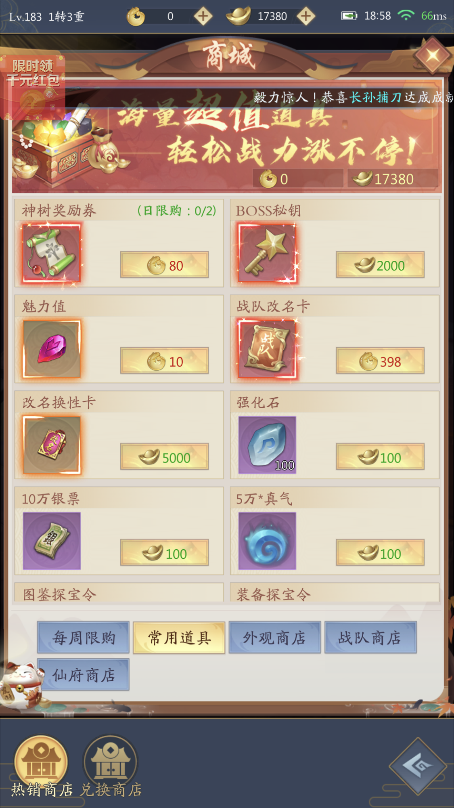
Task: Buy 改名换性卡 for 5000 ingots
Action: [164, 457]
